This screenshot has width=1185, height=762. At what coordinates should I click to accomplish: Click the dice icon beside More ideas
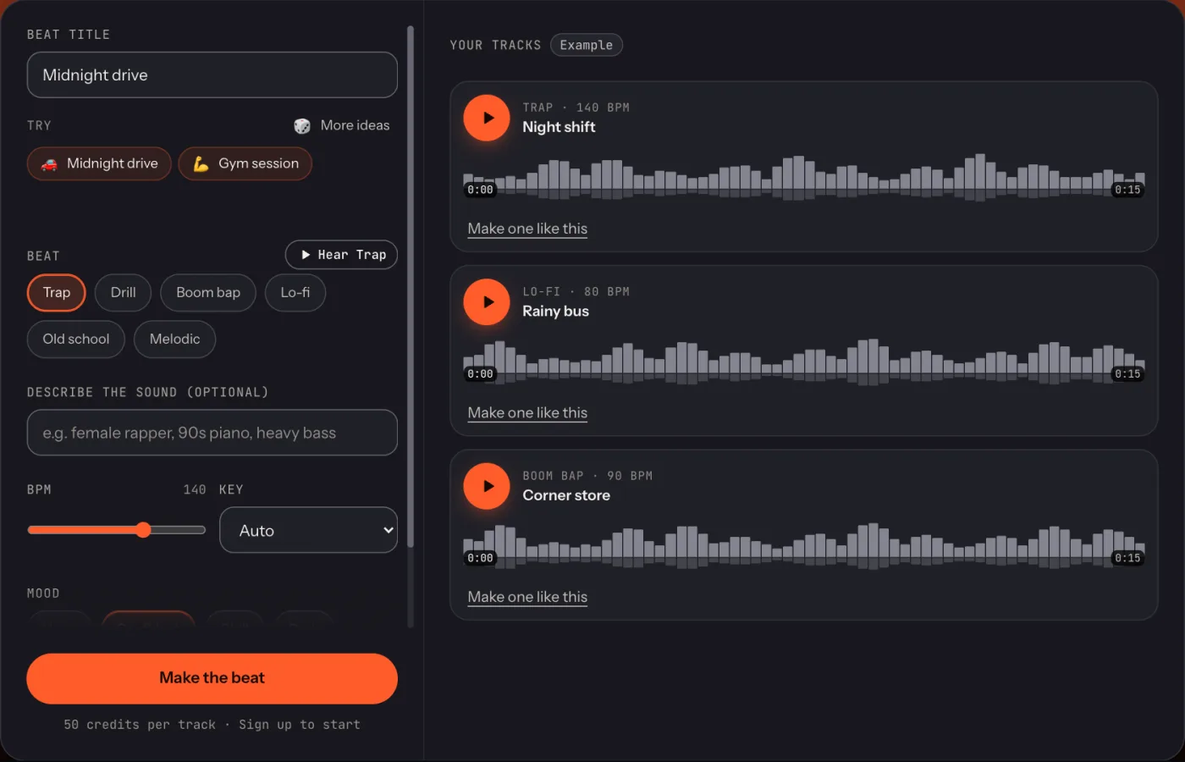pos(301,125)
